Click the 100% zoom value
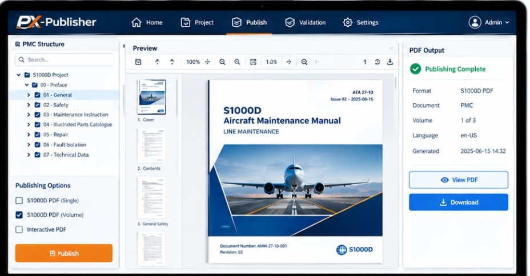Screen dimensions: 530x276 193,62
